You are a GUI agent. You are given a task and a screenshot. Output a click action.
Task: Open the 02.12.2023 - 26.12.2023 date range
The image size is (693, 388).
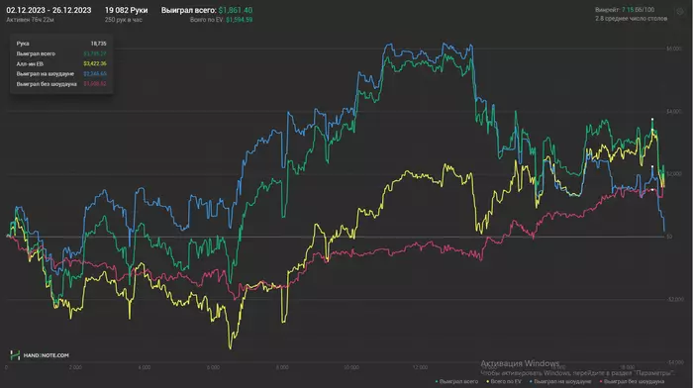49,10
